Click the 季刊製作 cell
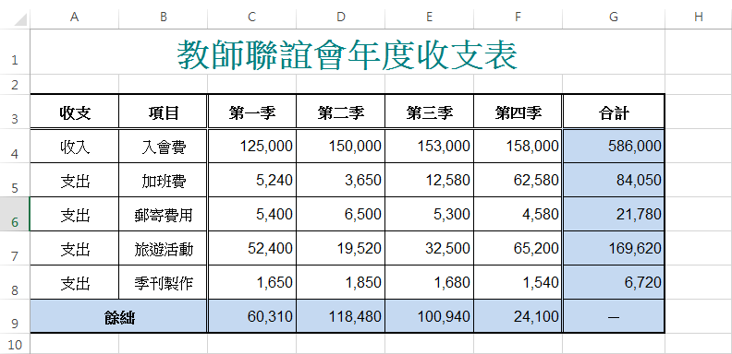 point(164,282)
